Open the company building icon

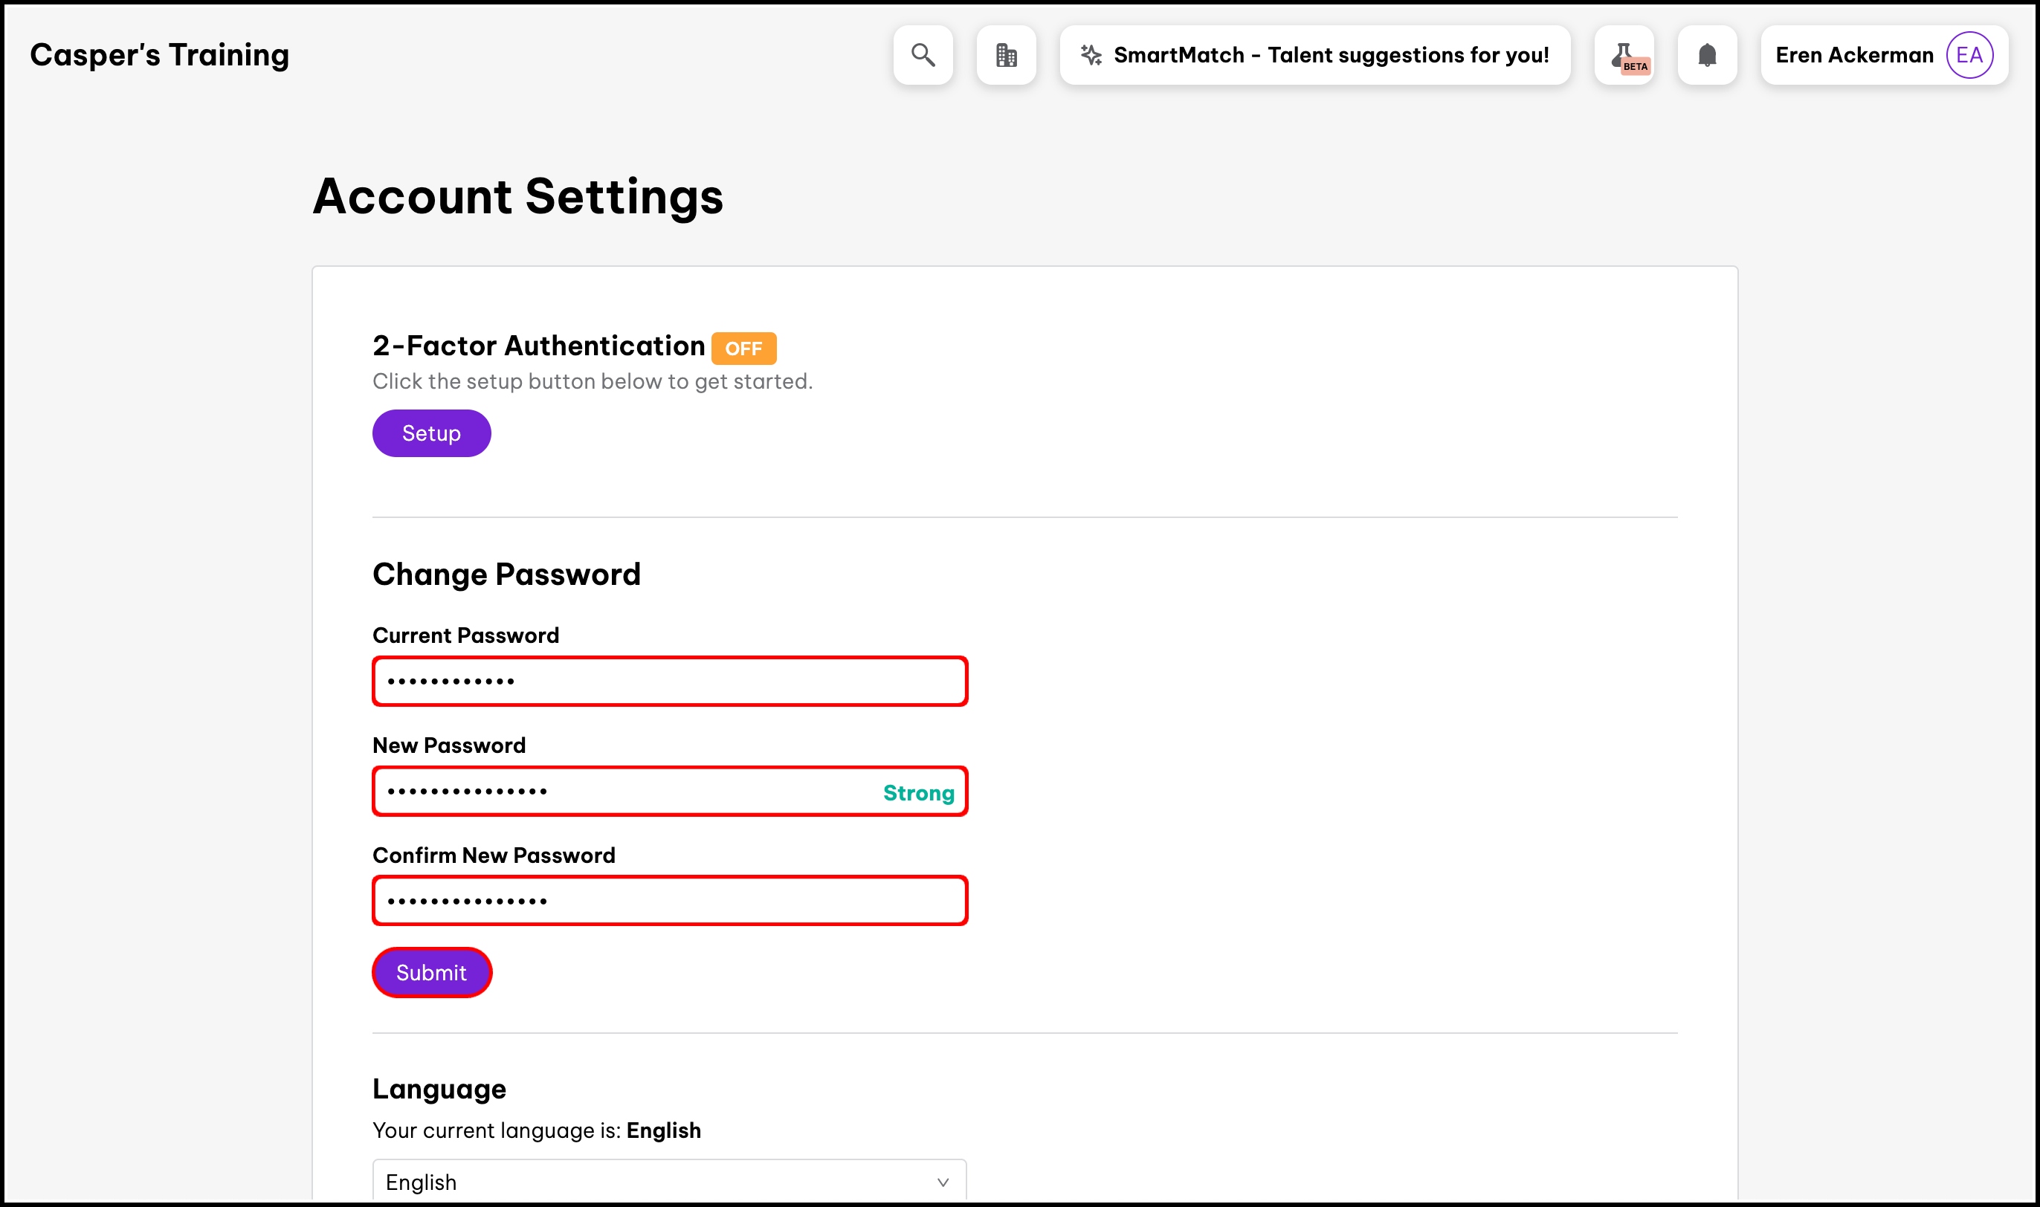(x=1006, y=55)
